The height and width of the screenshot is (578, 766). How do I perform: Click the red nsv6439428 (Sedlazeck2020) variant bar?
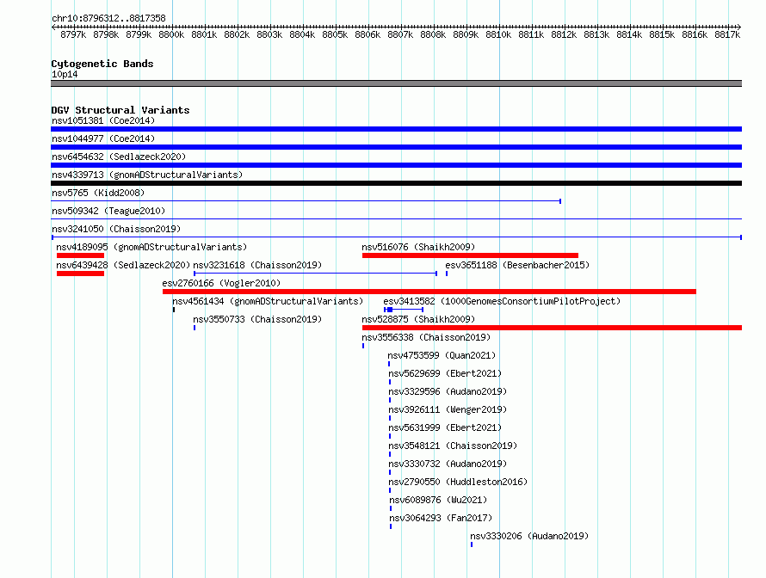click(80, 274)
